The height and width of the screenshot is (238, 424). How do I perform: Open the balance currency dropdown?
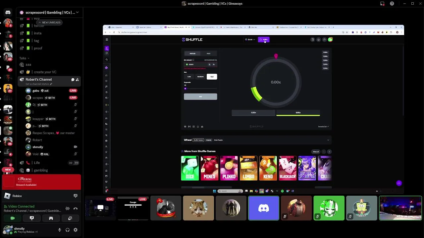(250, 40)
